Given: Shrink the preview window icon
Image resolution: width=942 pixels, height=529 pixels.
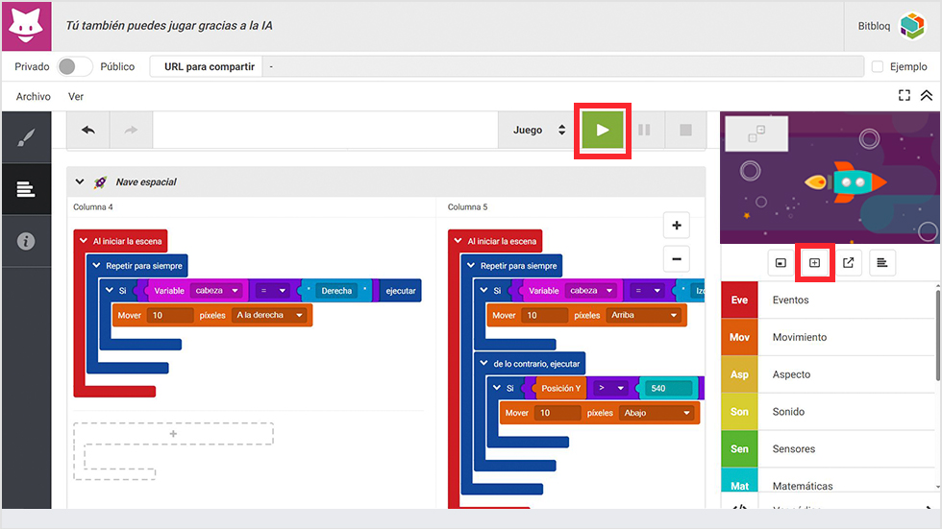Looking at the screenshot, I should click(781, 263).
